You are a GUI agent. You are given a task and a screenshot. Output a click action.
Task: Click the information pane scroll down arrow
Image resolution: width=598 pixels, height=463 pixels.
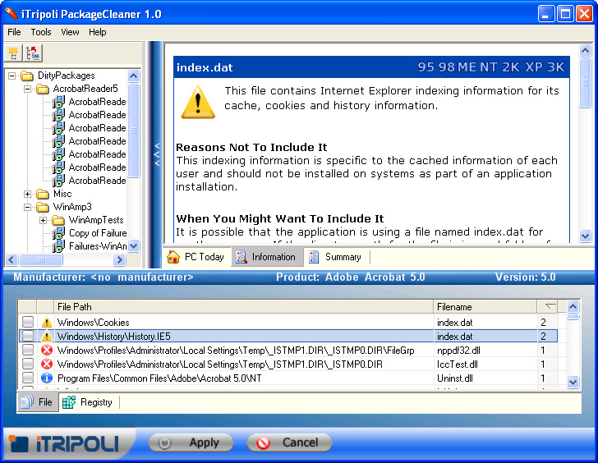(x=585, y=236)
